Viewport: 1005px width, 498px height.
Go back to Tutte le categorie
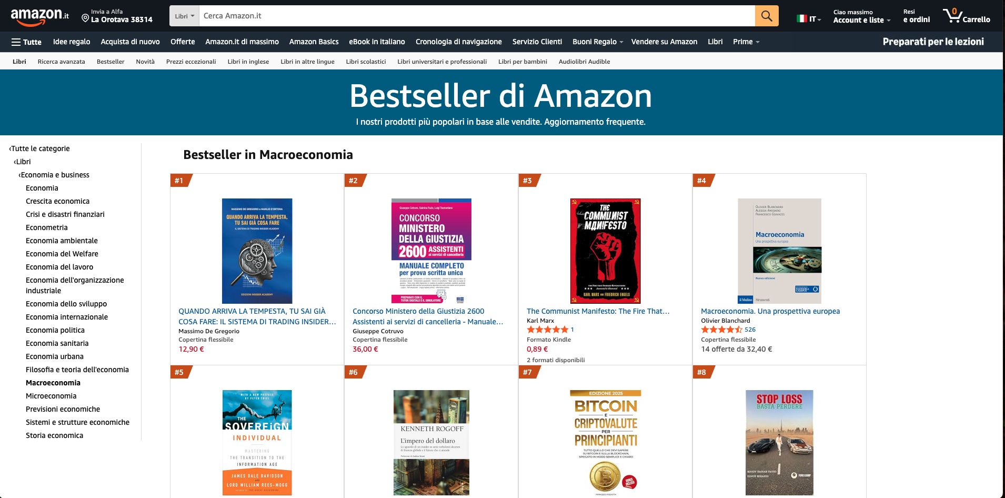click(39, 148)
